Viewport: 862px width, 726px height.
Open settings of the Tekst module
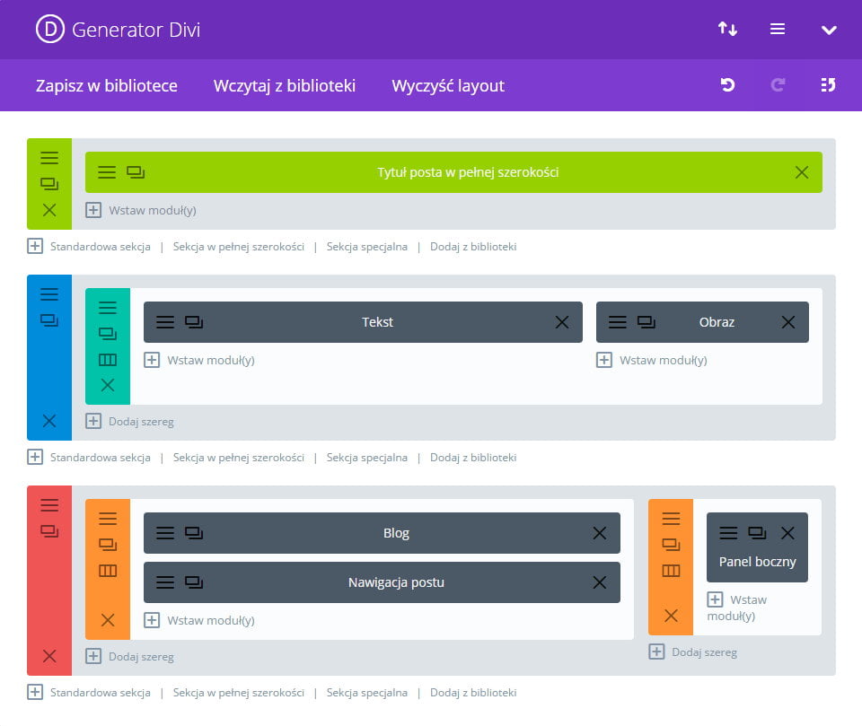(x=165, y=322)
